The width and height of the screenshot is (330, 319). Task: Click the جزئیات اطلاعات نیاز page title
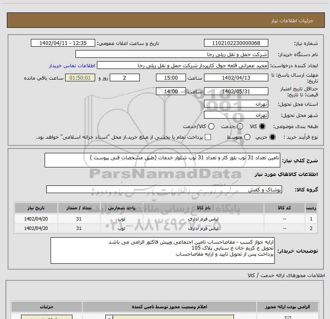coord(292,21)
